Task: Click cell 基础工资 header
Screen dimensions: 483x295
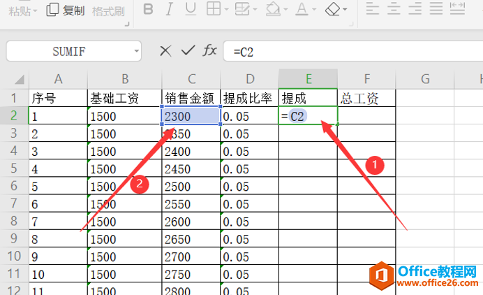Action: 125,99
